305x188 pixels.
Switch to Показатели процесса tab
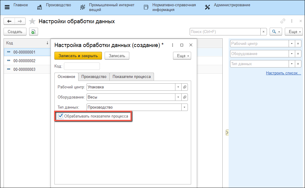click(x=131, y=77)
